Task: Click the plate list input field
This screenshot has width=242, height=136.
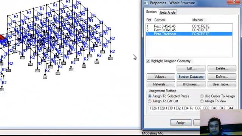Action: (191, 108)
